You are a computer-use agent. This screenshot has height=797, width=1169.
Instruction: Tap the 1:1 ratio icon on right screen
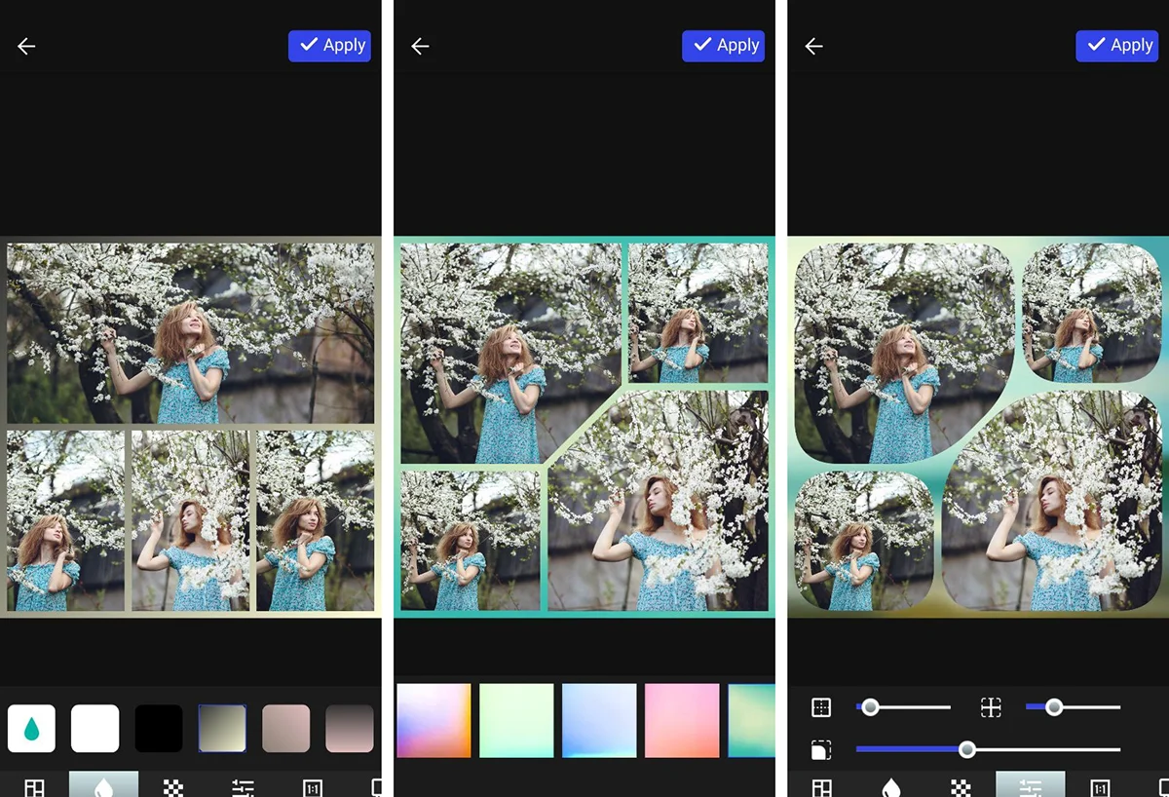click(1100, 786)
